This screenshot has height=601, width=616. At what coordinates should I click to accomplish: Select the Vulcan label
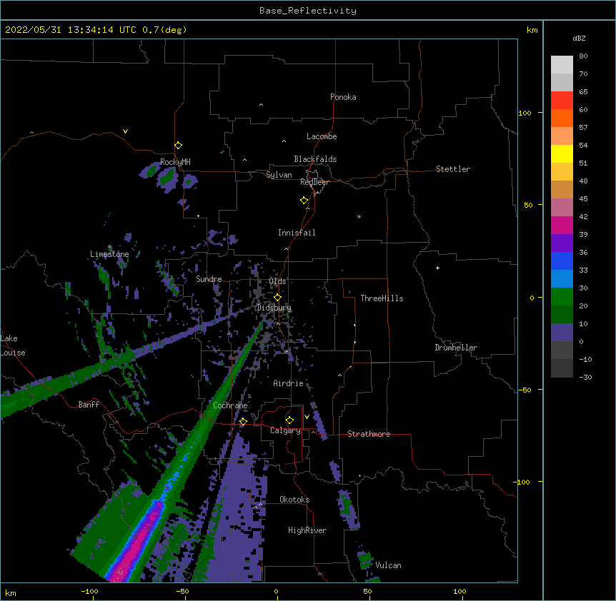tap(389, 565)
